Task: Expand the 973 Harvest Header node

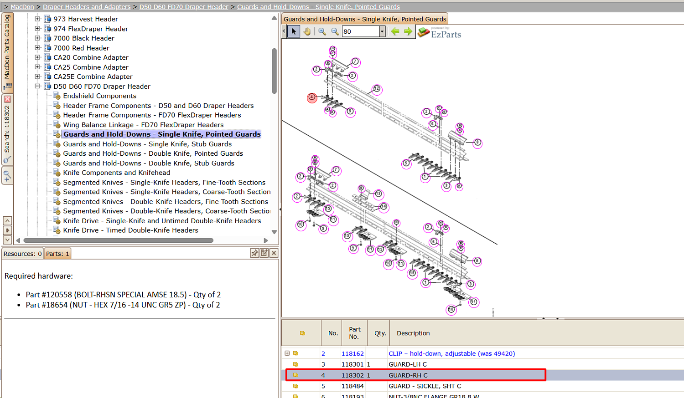Action: pos(37,19)
